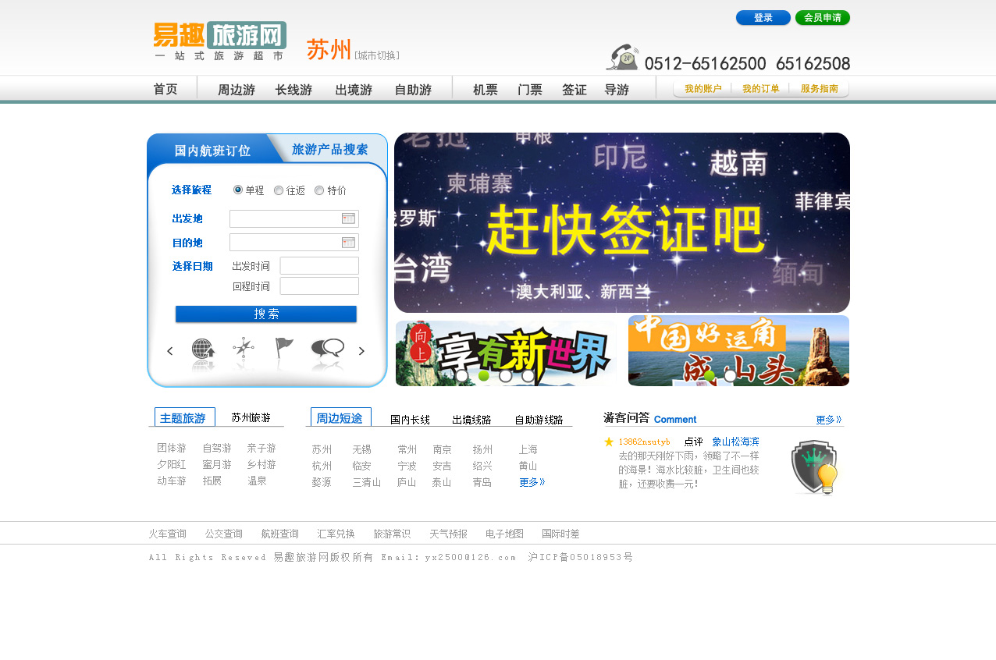This screenshot has width=996, height=660.
Task: Select the 周边短途 tab
Action: (340, 417)
